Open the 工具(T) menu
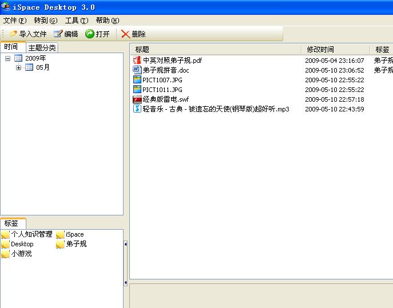This screenshot has height=308, width=393. (77, 20)
